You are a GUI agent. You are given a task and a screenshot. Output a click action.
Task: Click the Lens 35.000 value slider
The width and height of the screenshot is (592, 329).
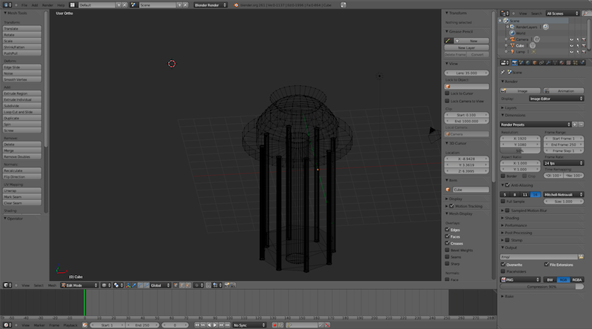[x=466, y=73]
